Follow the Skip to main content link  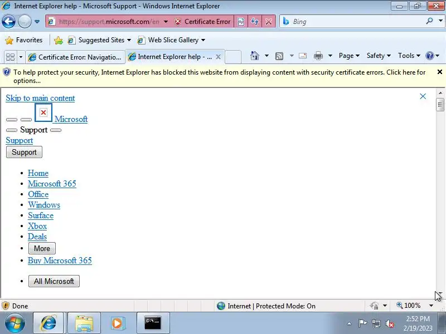coord(40,98)
